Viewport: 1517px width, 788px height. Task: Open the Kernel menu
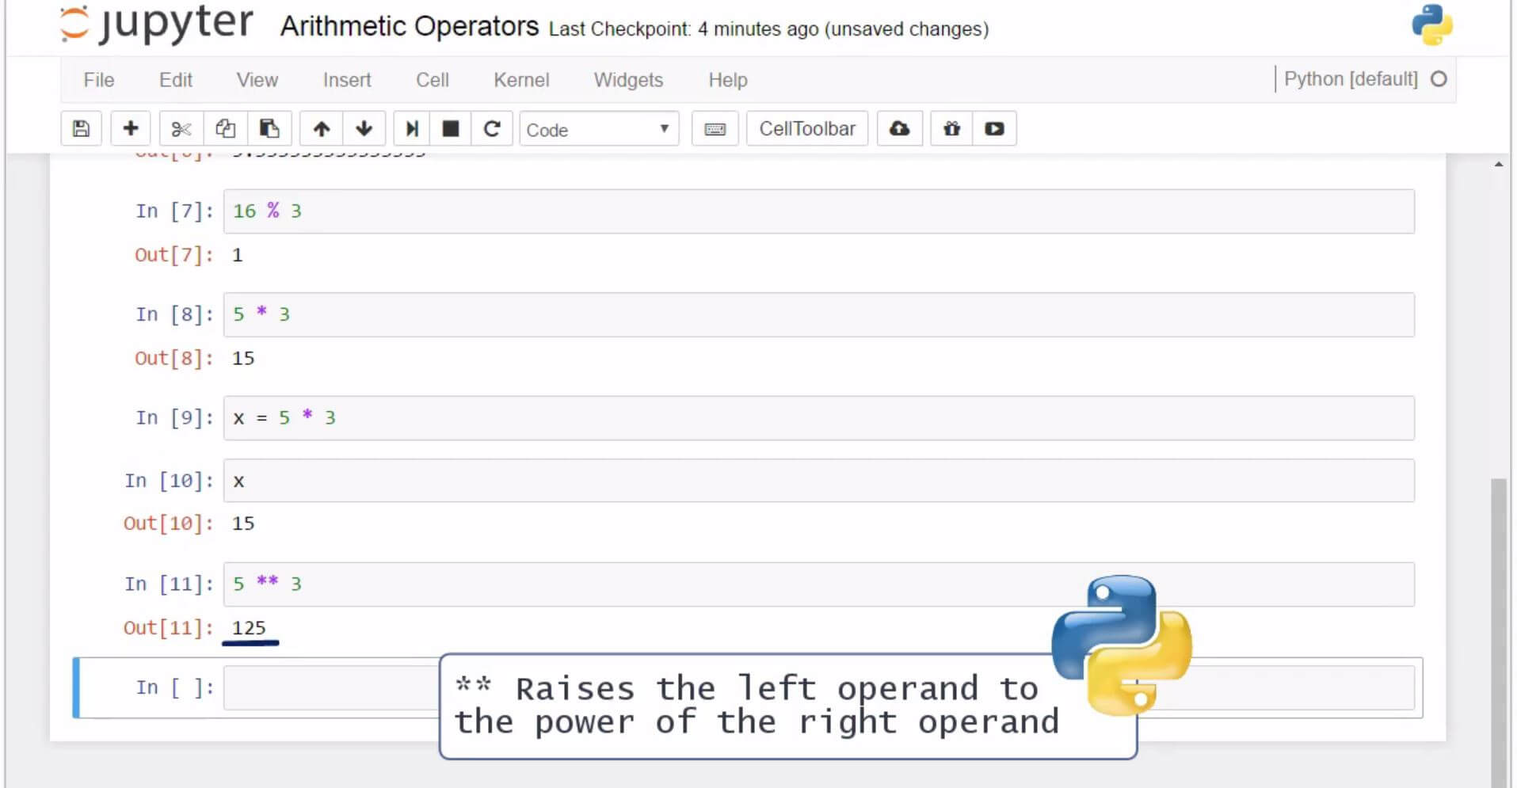coord(520,80)
